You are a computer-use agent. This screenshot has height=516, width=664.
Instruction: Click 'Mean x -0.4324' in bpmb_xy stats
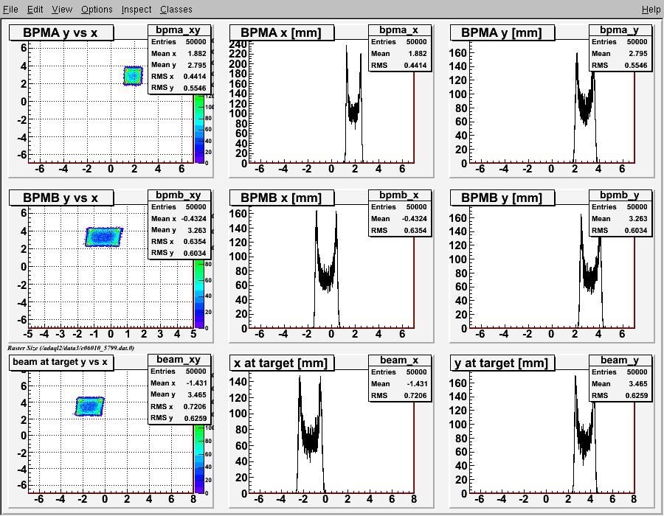click(x=179, y=219)
